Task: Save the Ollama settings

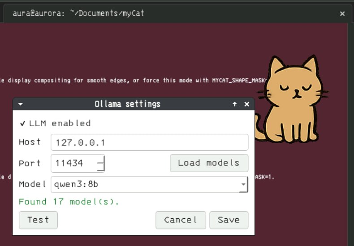Action: pyautogui.click(x=229, y=220)
